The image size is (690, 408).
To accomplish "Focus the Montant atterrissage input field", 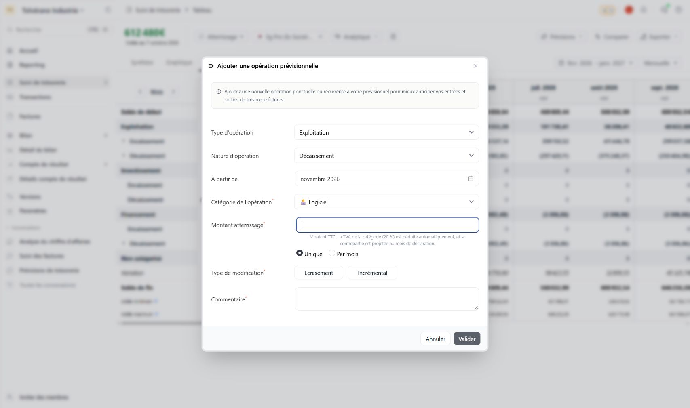I will 387,225.
